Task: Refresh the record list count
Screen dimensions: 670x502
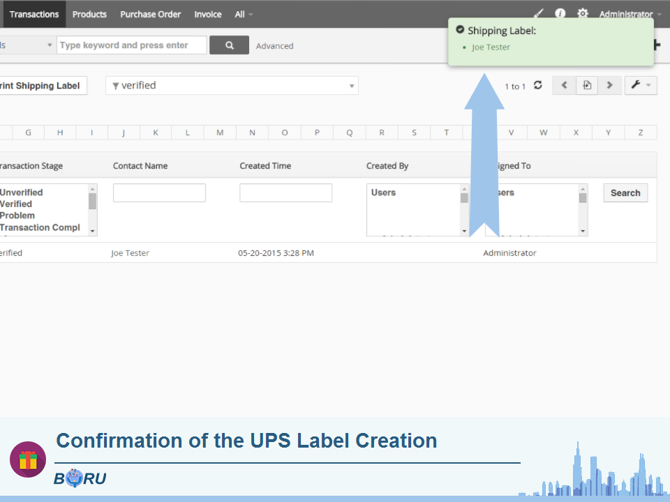Action: coord(537,85)
